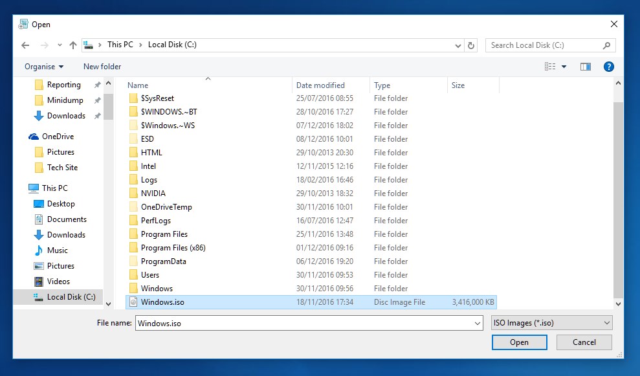Select the $Windows.~WS folder

pos(168,126)
